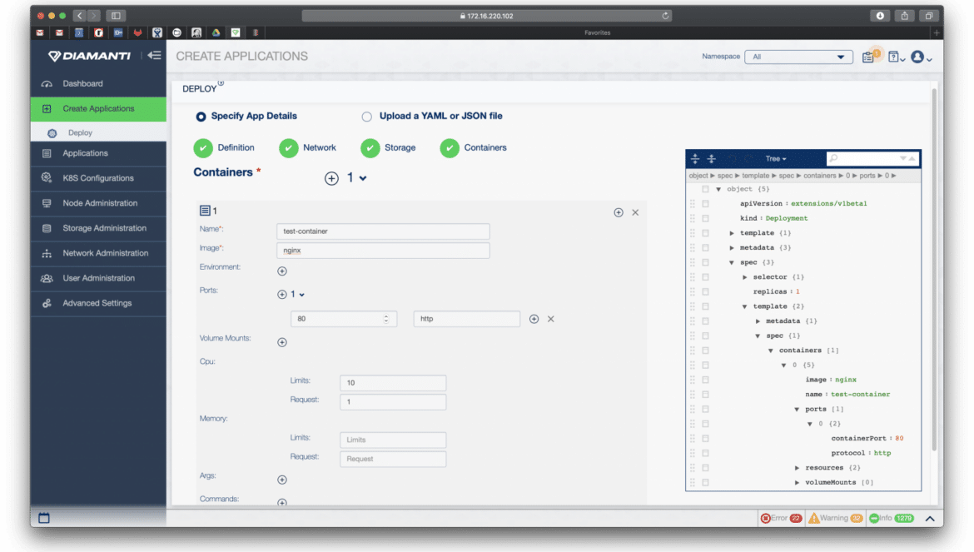
Task: Open the Ports count dropdown chevron
Action: (302, 295)
